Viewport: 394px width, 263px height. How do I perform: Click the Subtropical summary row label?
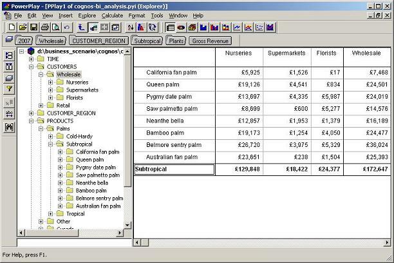(x=174, y=169)
